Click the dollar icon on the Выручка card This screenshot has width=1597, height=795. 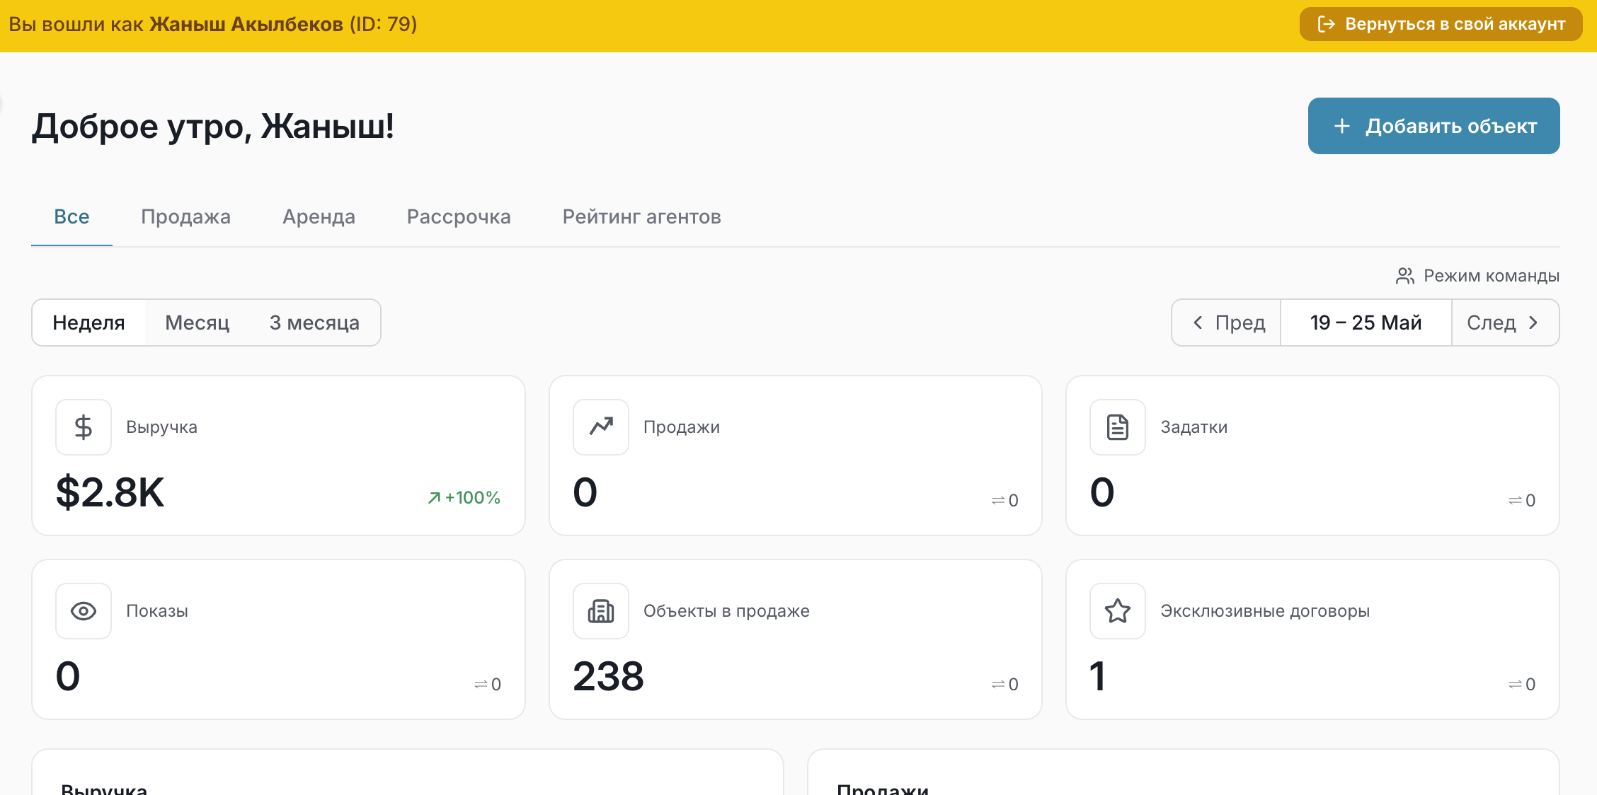click(x=84, y=427)
